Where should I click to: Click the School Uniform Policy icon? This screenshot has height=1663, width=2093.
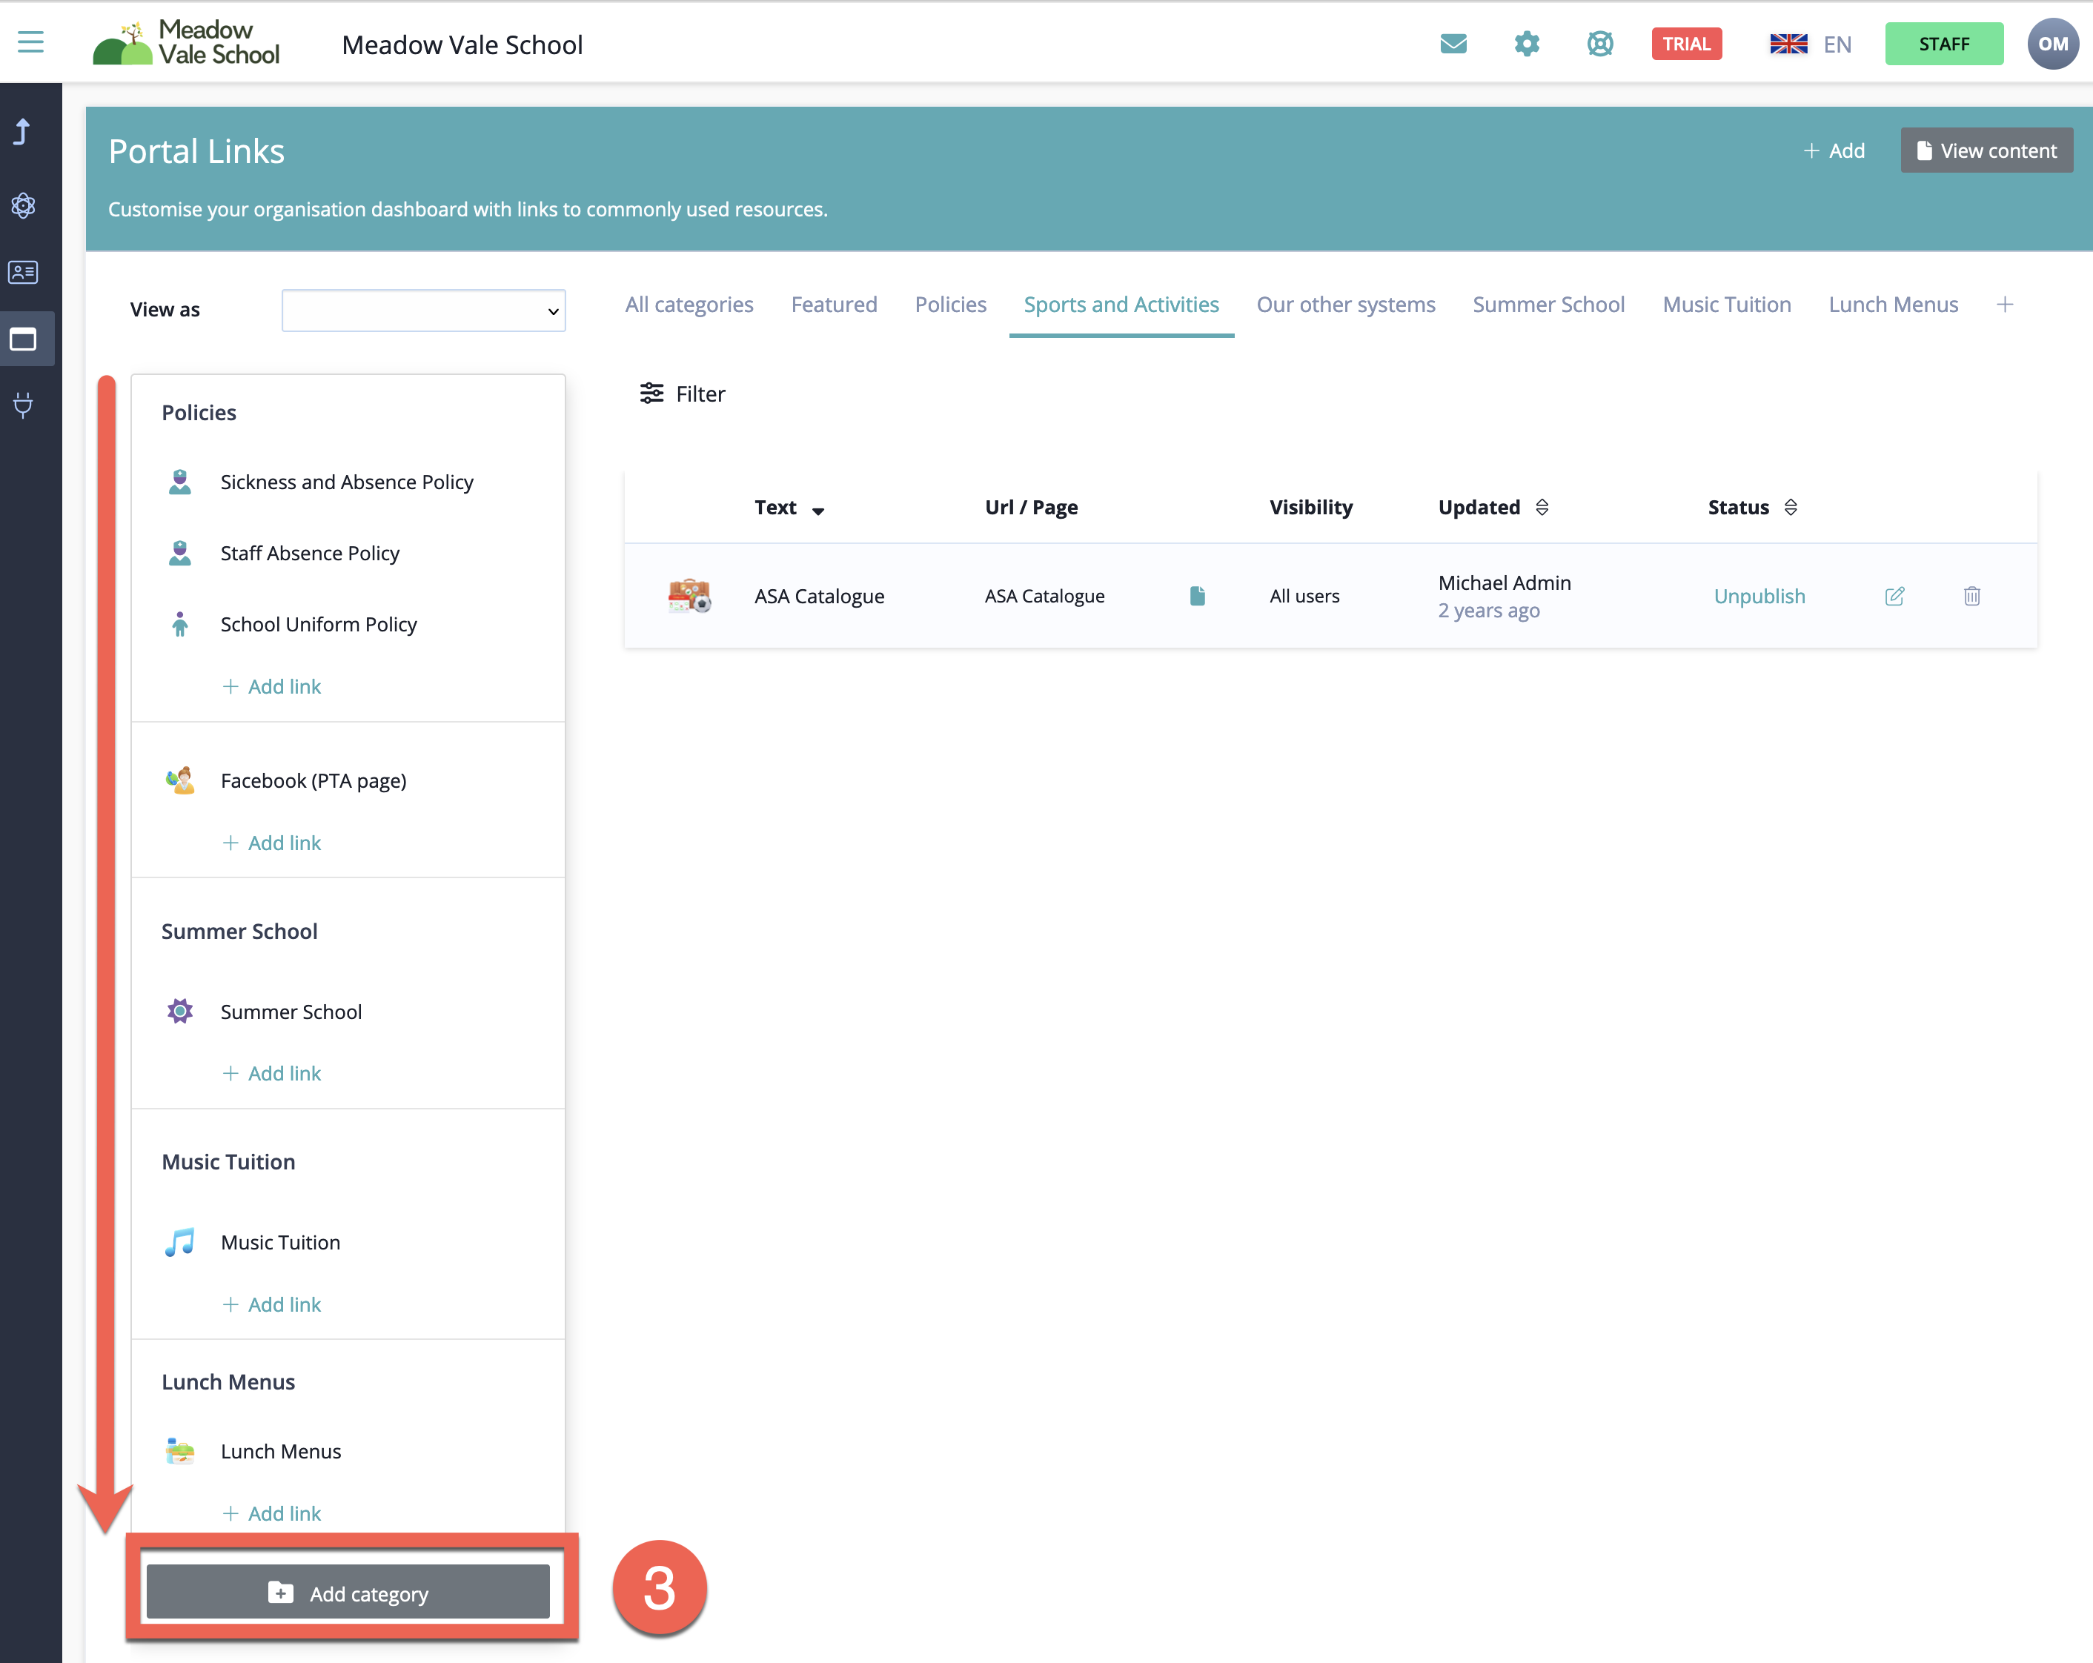click(x=179, y=624)
